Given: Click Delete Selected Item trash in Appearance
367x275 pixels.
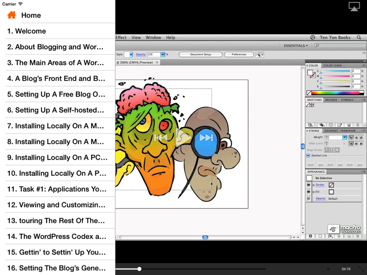Looking at the screenshot, I should (x=357, y=236).
